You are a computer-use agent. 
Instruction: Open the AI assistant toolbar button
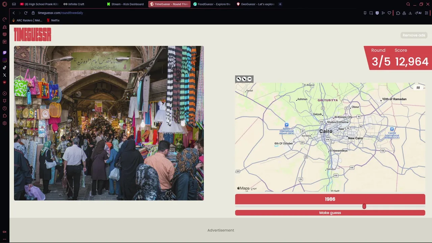(418, 13)
